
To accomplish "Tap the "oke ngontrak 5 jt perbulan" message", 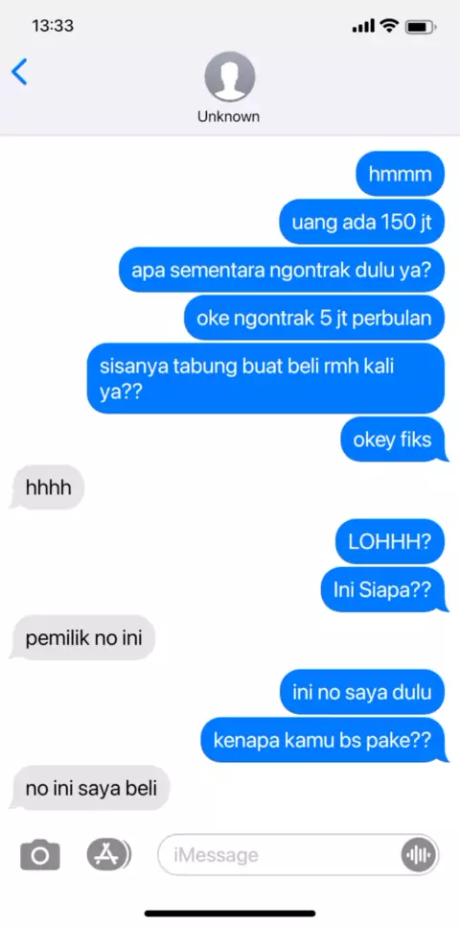I will (x=313, y=318).
